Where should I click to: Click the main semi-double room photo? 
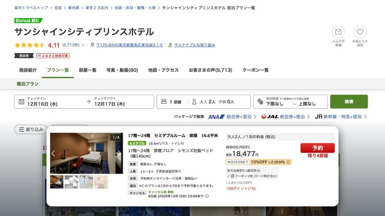click(x=87, y=153)
